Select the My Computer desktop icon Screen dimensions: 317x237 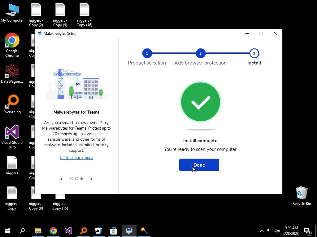pos(12,13)
